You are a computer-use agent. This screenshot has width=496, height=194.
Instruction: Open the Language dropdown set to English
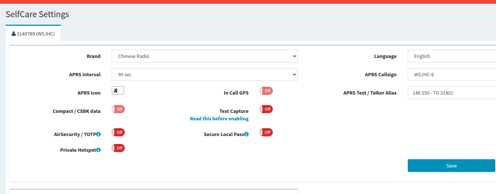tap(452, 56)
